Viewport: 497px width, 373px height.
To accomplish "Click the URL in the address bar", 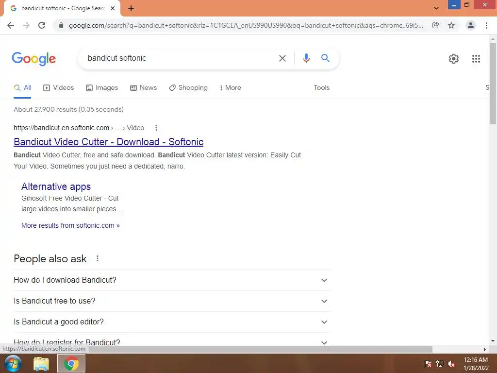I will [x=246, y=25].
